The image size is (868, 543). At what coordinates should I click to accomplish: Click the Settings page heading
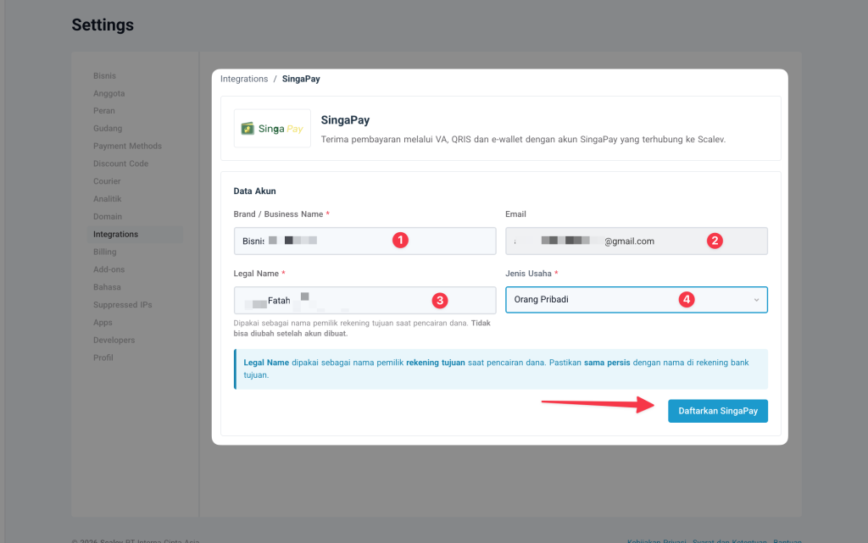[x=103, y=25]
